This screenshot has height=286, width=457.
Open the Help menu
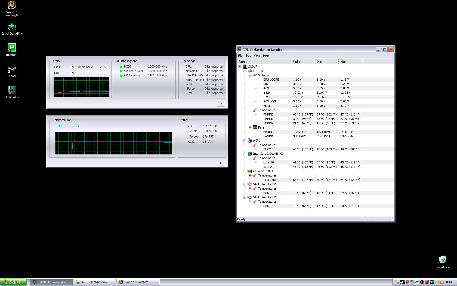[266, 56]
